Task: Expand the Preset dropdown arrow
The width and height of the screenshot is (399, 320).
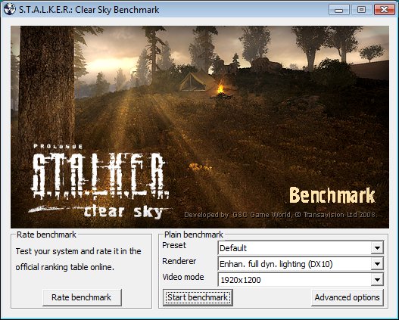Action: click(377, 248)
